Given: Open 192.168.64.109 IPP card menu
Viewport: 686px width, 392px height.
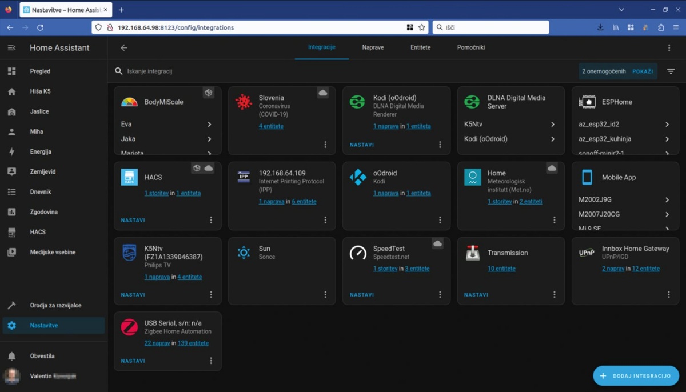Looking at the screenshot, I should pyautogui.click(x=325, y=220).
